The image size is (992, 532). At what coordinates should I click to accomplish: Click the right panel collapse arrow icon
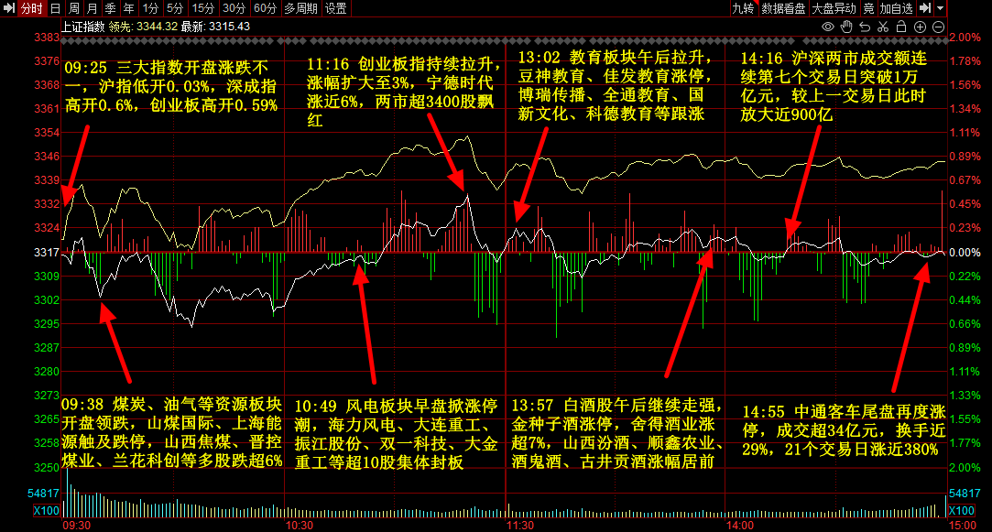click(x=925, y=8)
